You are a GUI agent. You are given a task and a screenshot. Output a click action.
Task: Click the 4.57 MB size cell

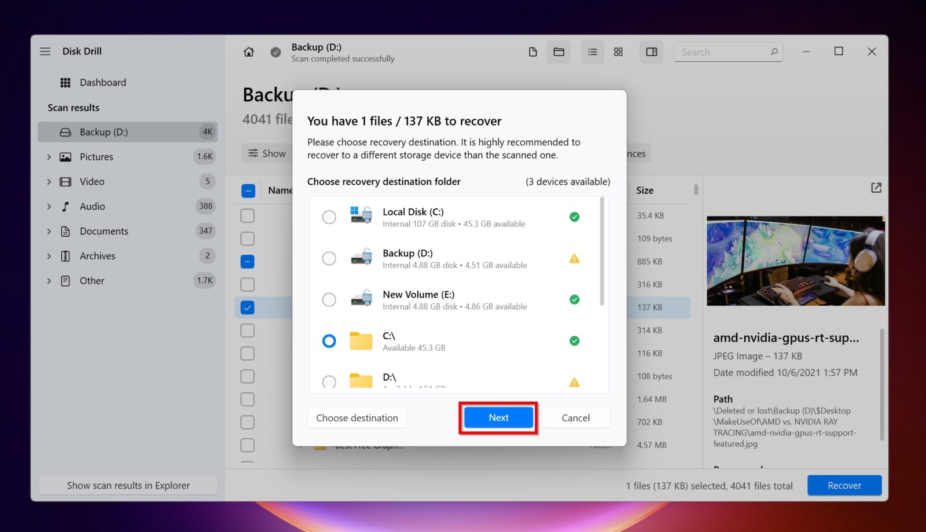652,445
